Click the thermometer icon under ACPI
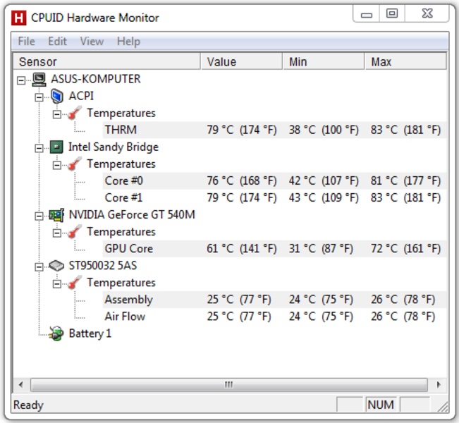 74,113
